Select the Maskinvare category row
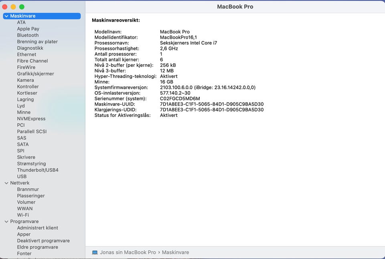 42,16
